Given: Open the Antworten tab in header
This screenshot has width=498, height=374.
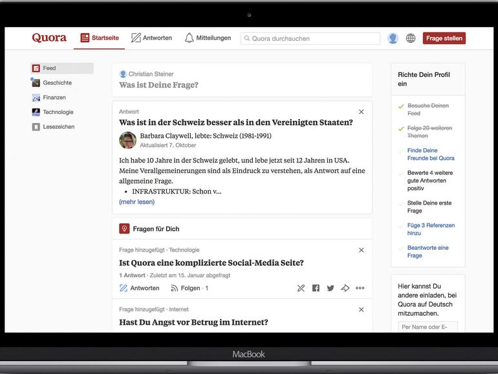Looking at the screenshot, I should pos(151,38).
